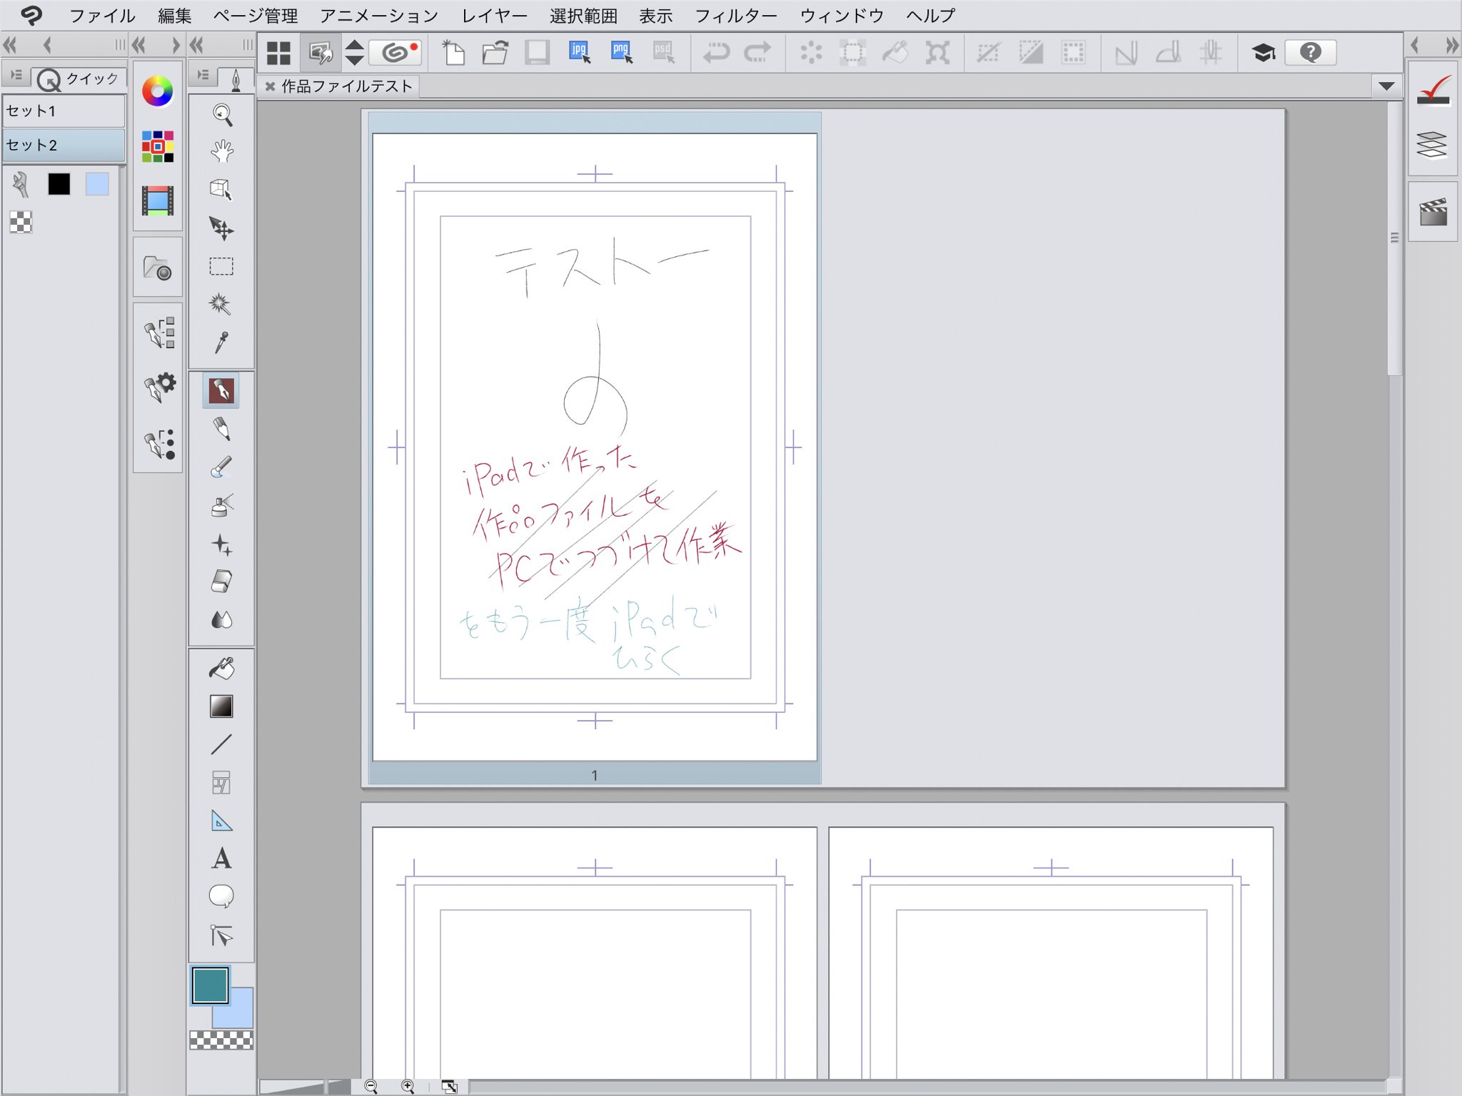Pick the teal main drawing color
Image resolution: width=1462 pixels, height=1096 pixels.
coord(210,985)
